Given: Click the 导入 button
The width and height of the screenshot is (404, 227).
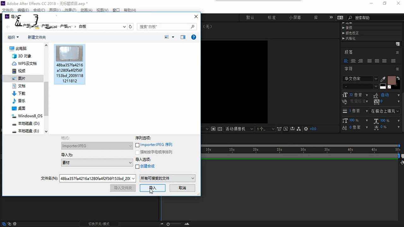Looking at the screenshot, I should 152,188.
